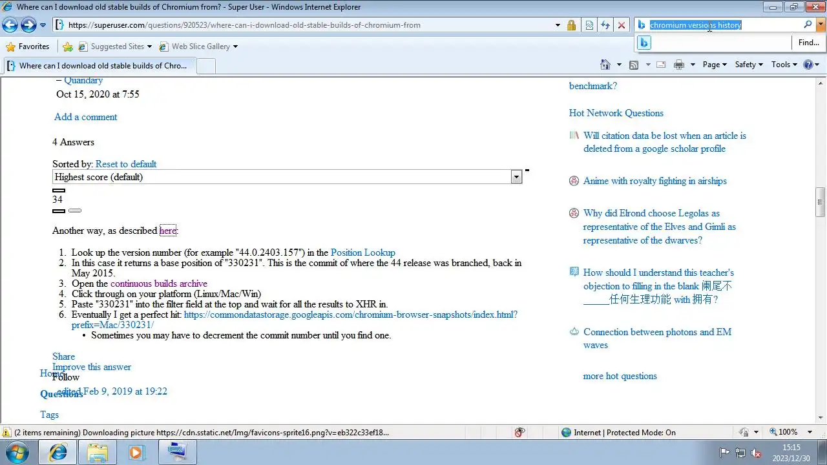827x465 pixels.
Task: Click the Tags sidebar link
Action: [49, 415]
